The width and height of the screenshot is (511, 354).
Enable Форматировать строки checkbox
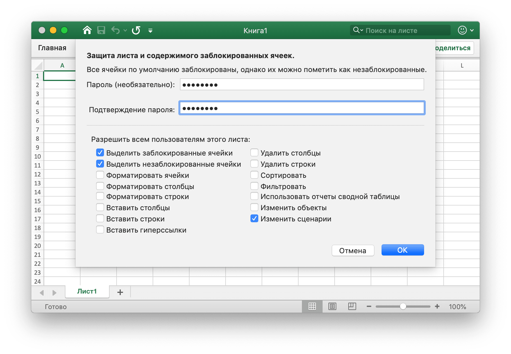coord(100,196)
